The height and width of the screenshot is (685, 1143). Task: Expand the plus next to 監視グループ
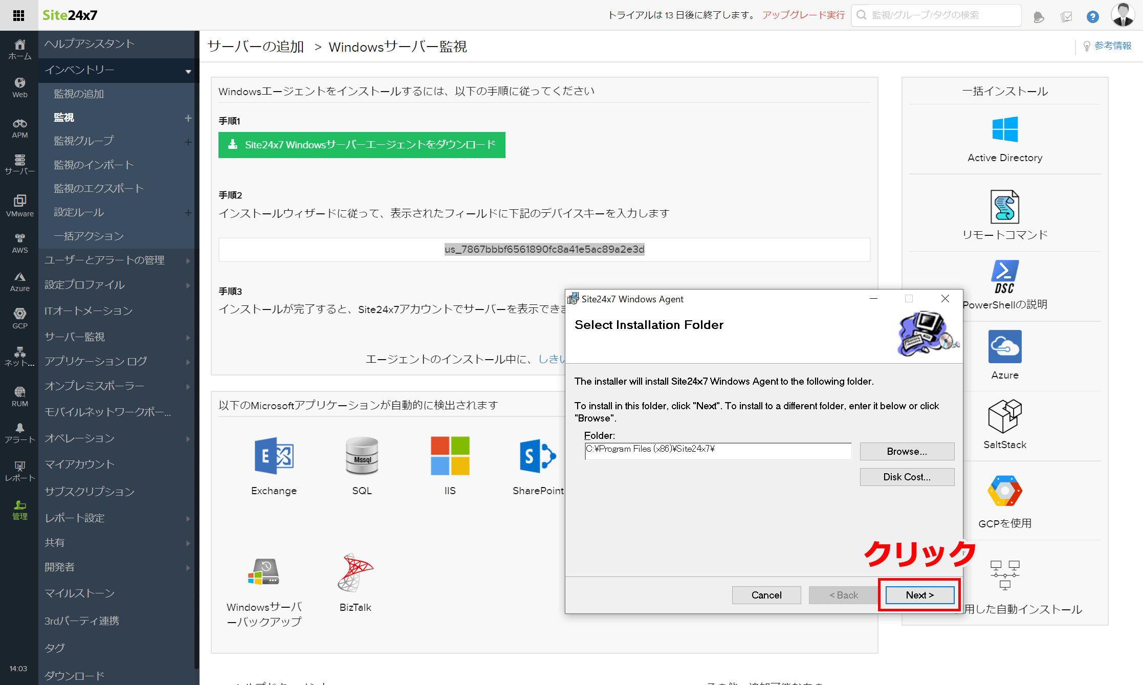pos(188,142)
